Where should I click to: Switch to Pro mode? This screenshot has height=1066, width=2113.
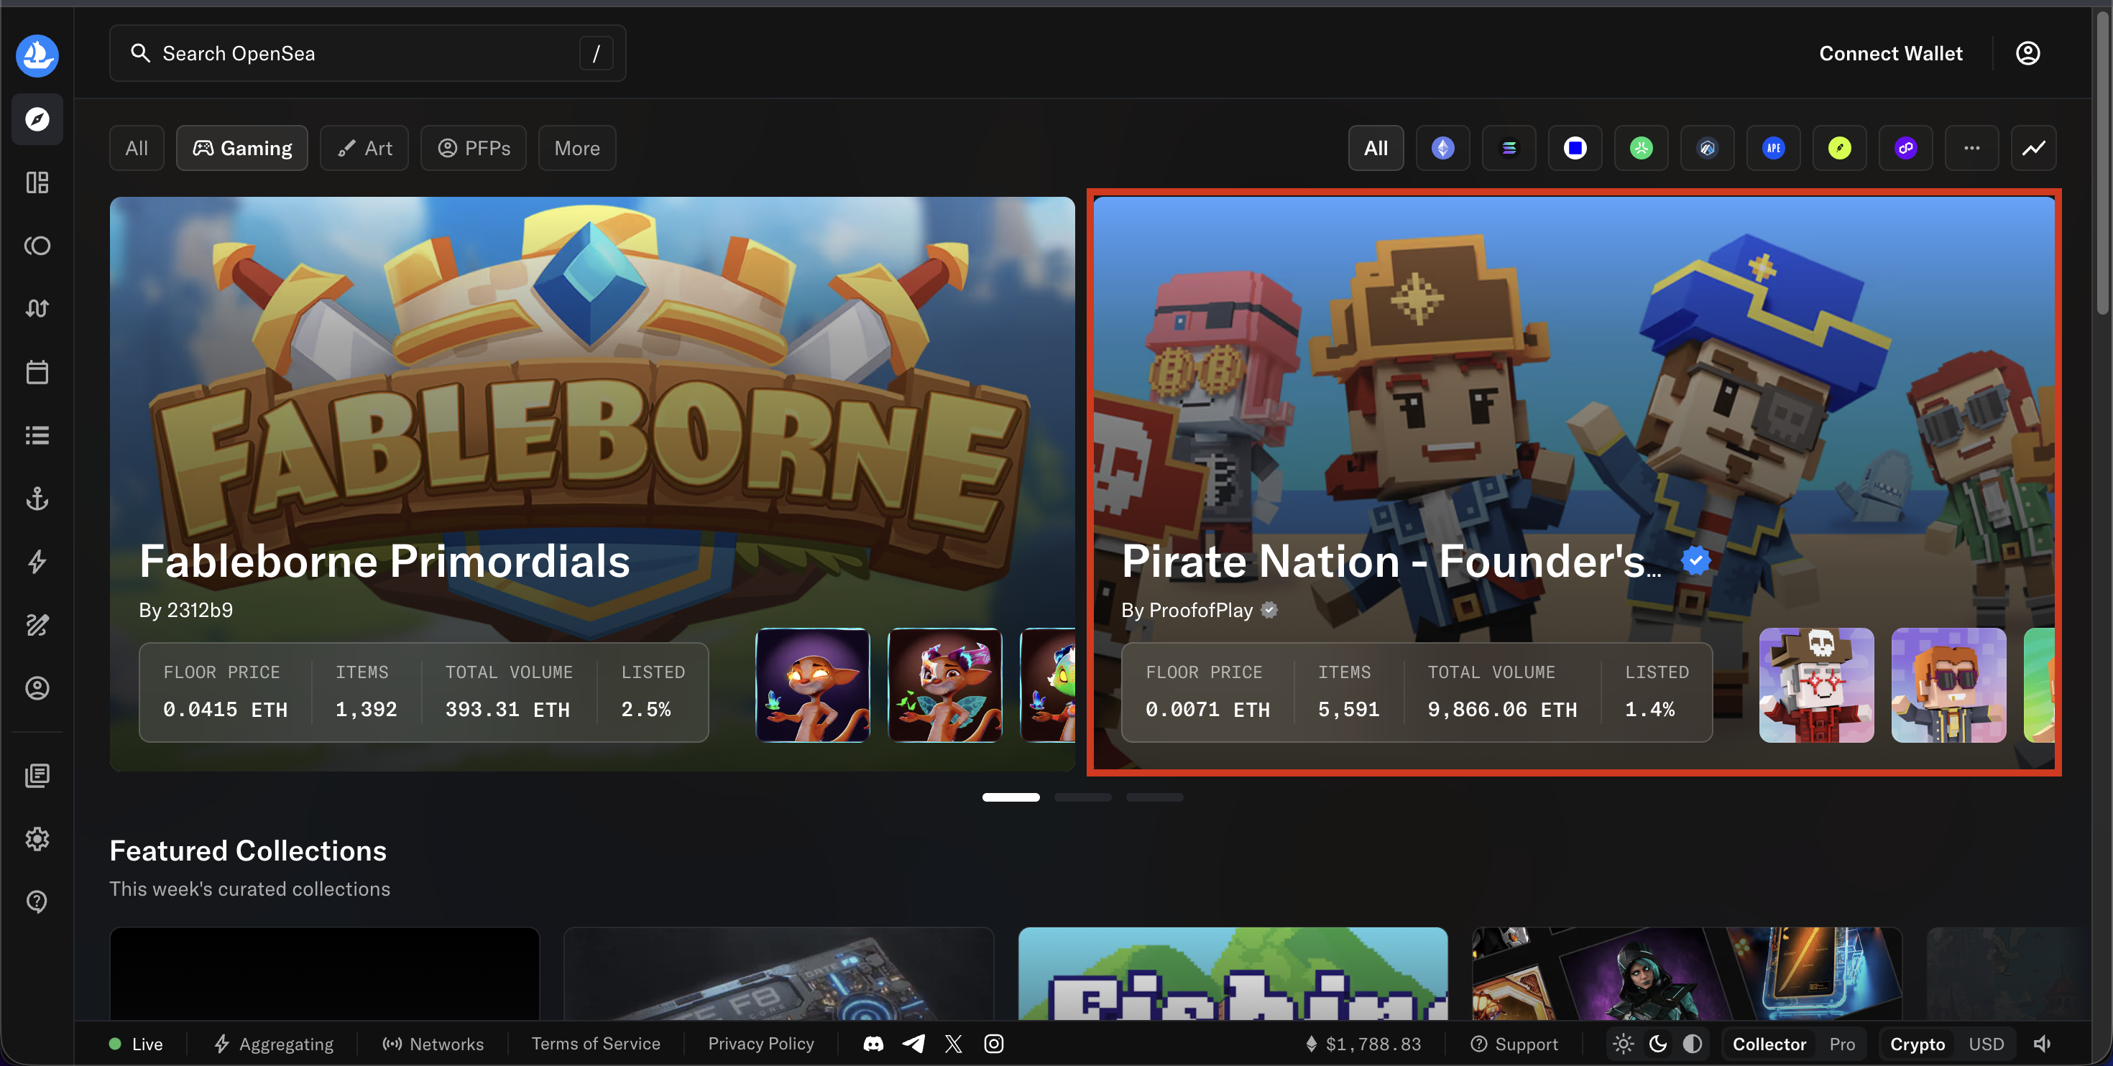coord(1841,1044)
